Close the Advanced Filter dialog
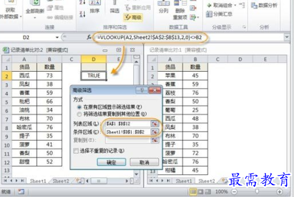The width and height of the screenshot is (295, 197). point(155,90)
